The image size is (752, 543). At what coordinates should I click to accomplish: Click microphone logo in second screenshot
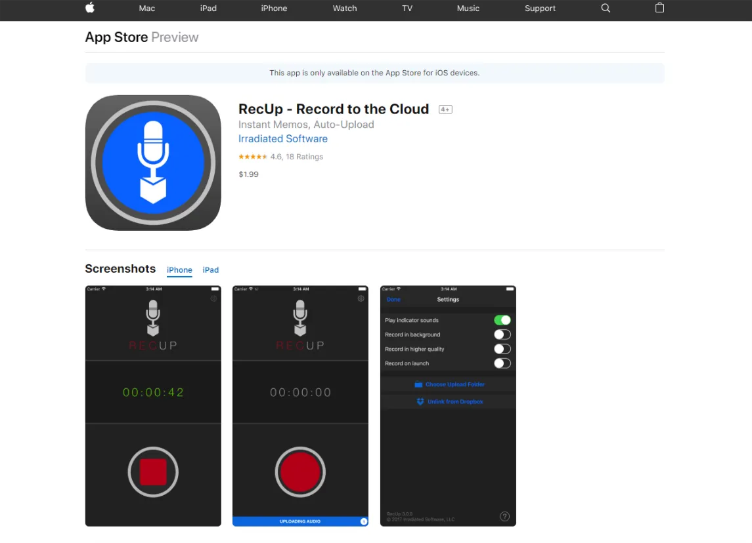(300, 318)
